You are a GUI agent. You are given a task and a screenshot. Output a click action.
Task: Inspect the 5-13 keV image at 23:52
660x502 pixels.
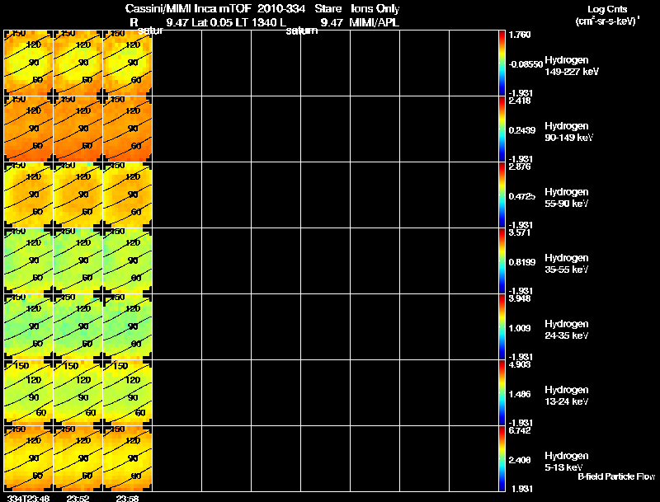pos(78,458)
